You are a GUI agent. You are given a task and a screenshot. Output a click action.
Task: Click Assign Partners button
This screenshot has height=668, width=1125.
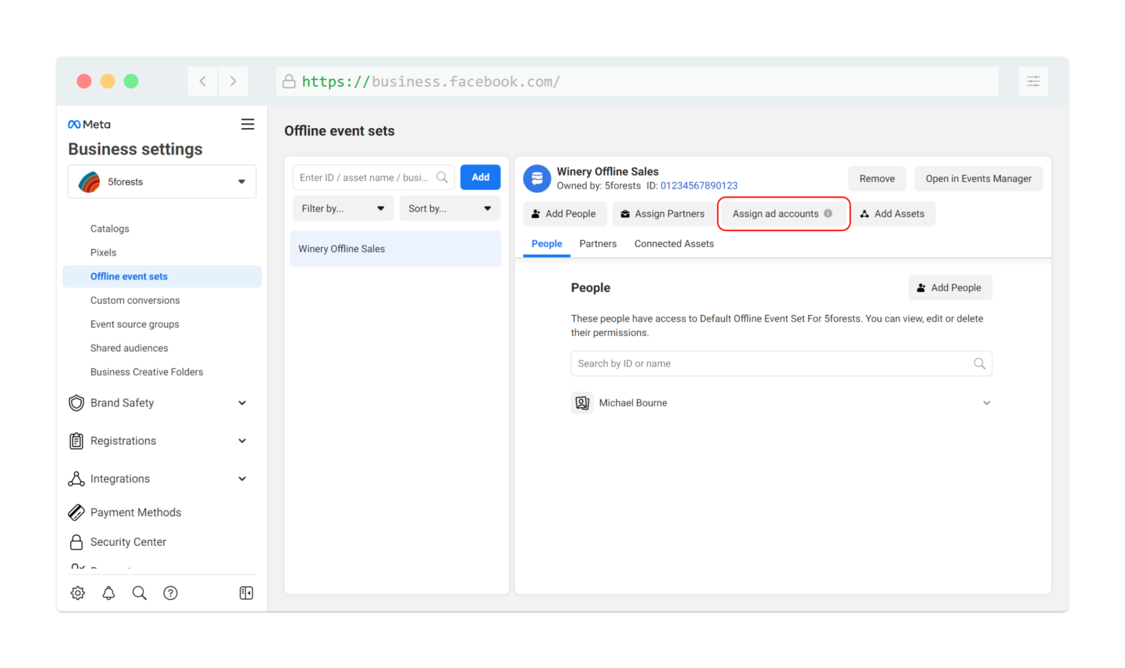[664, 214]
